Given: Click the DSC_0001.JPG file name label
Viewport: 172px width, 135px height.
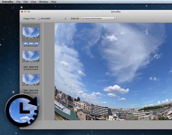Looking at the screenshot, I should pyautogui.click(x=31, y=44).
